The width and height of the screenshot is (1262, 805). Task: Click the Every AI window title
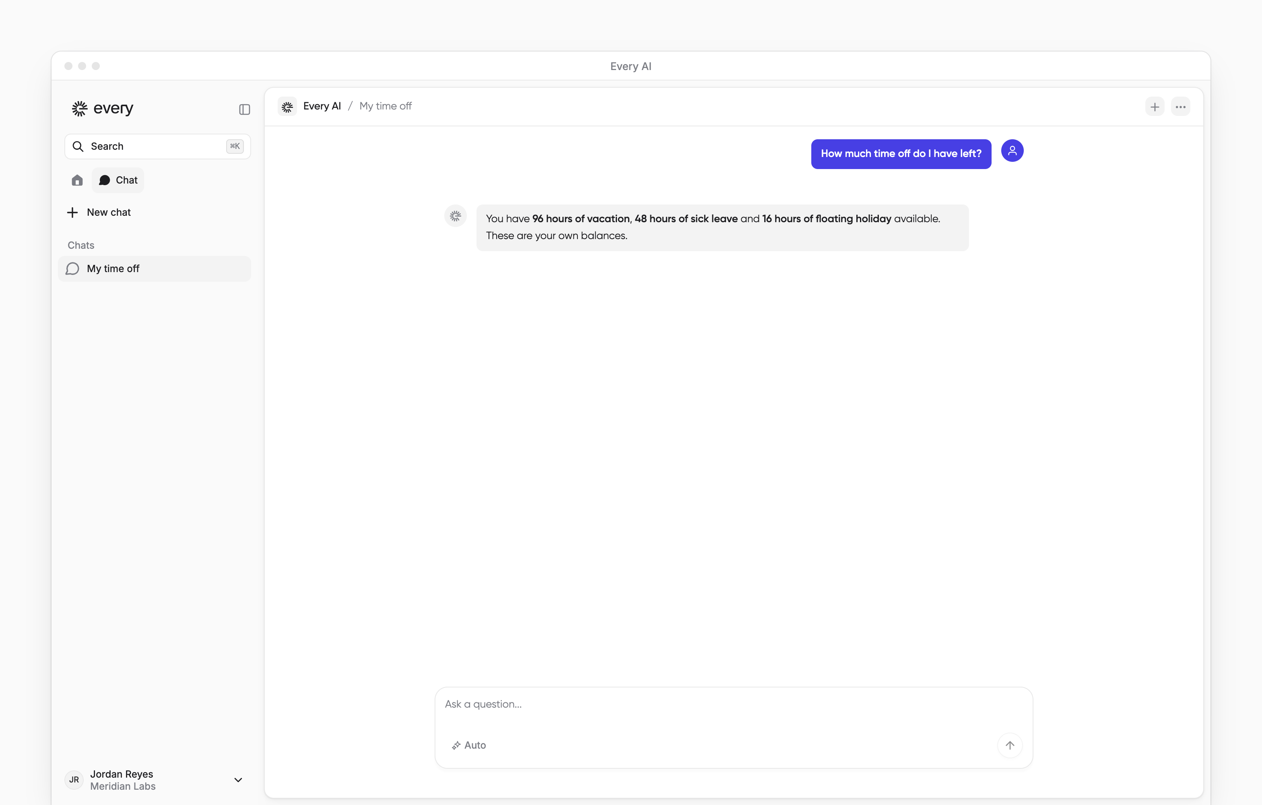631,66
